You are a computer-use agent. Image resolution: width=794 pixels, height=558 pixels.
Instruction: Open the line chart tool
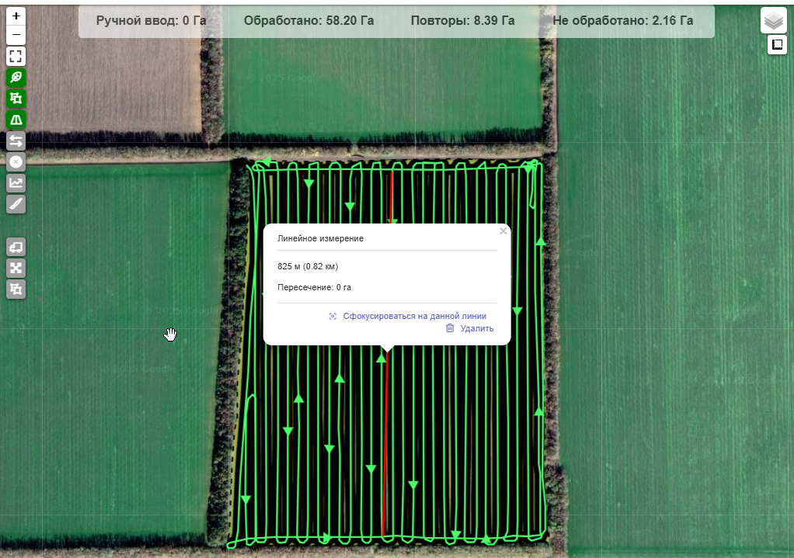tap(16, 183)
